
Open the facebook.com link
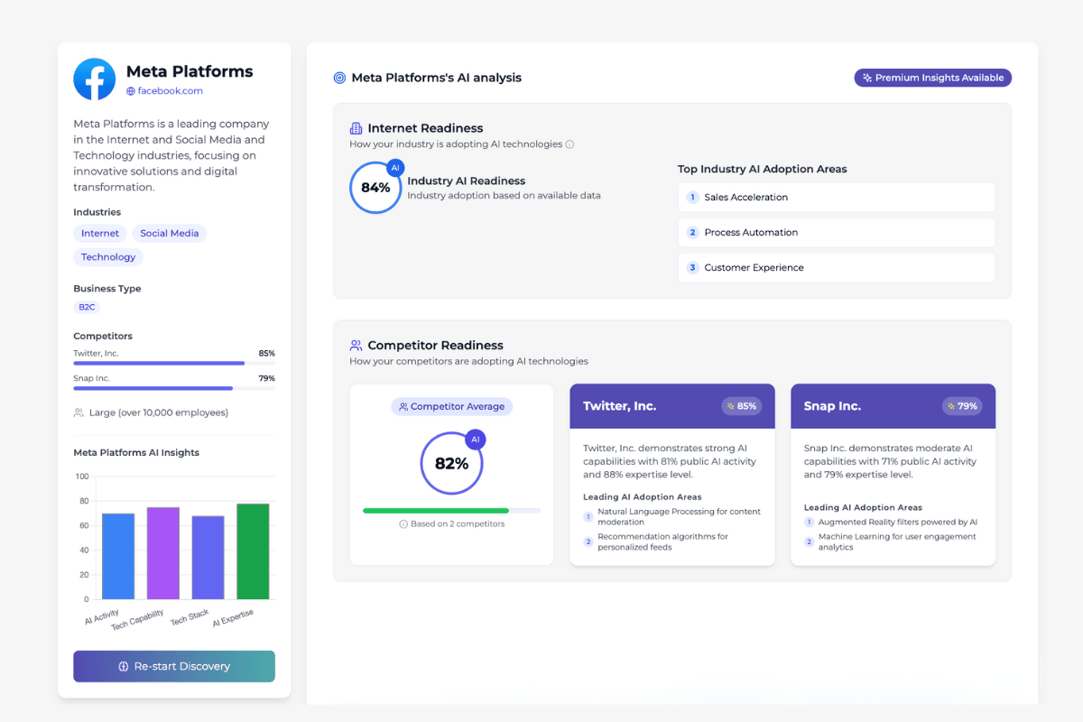click(x=170, y=91)
